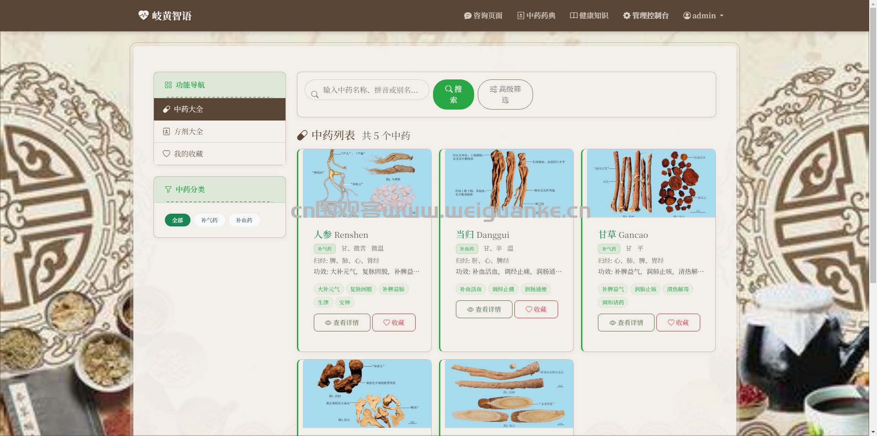Click the pill icon beside 中药列表
877x436 pixels.
tap(302, 136)
